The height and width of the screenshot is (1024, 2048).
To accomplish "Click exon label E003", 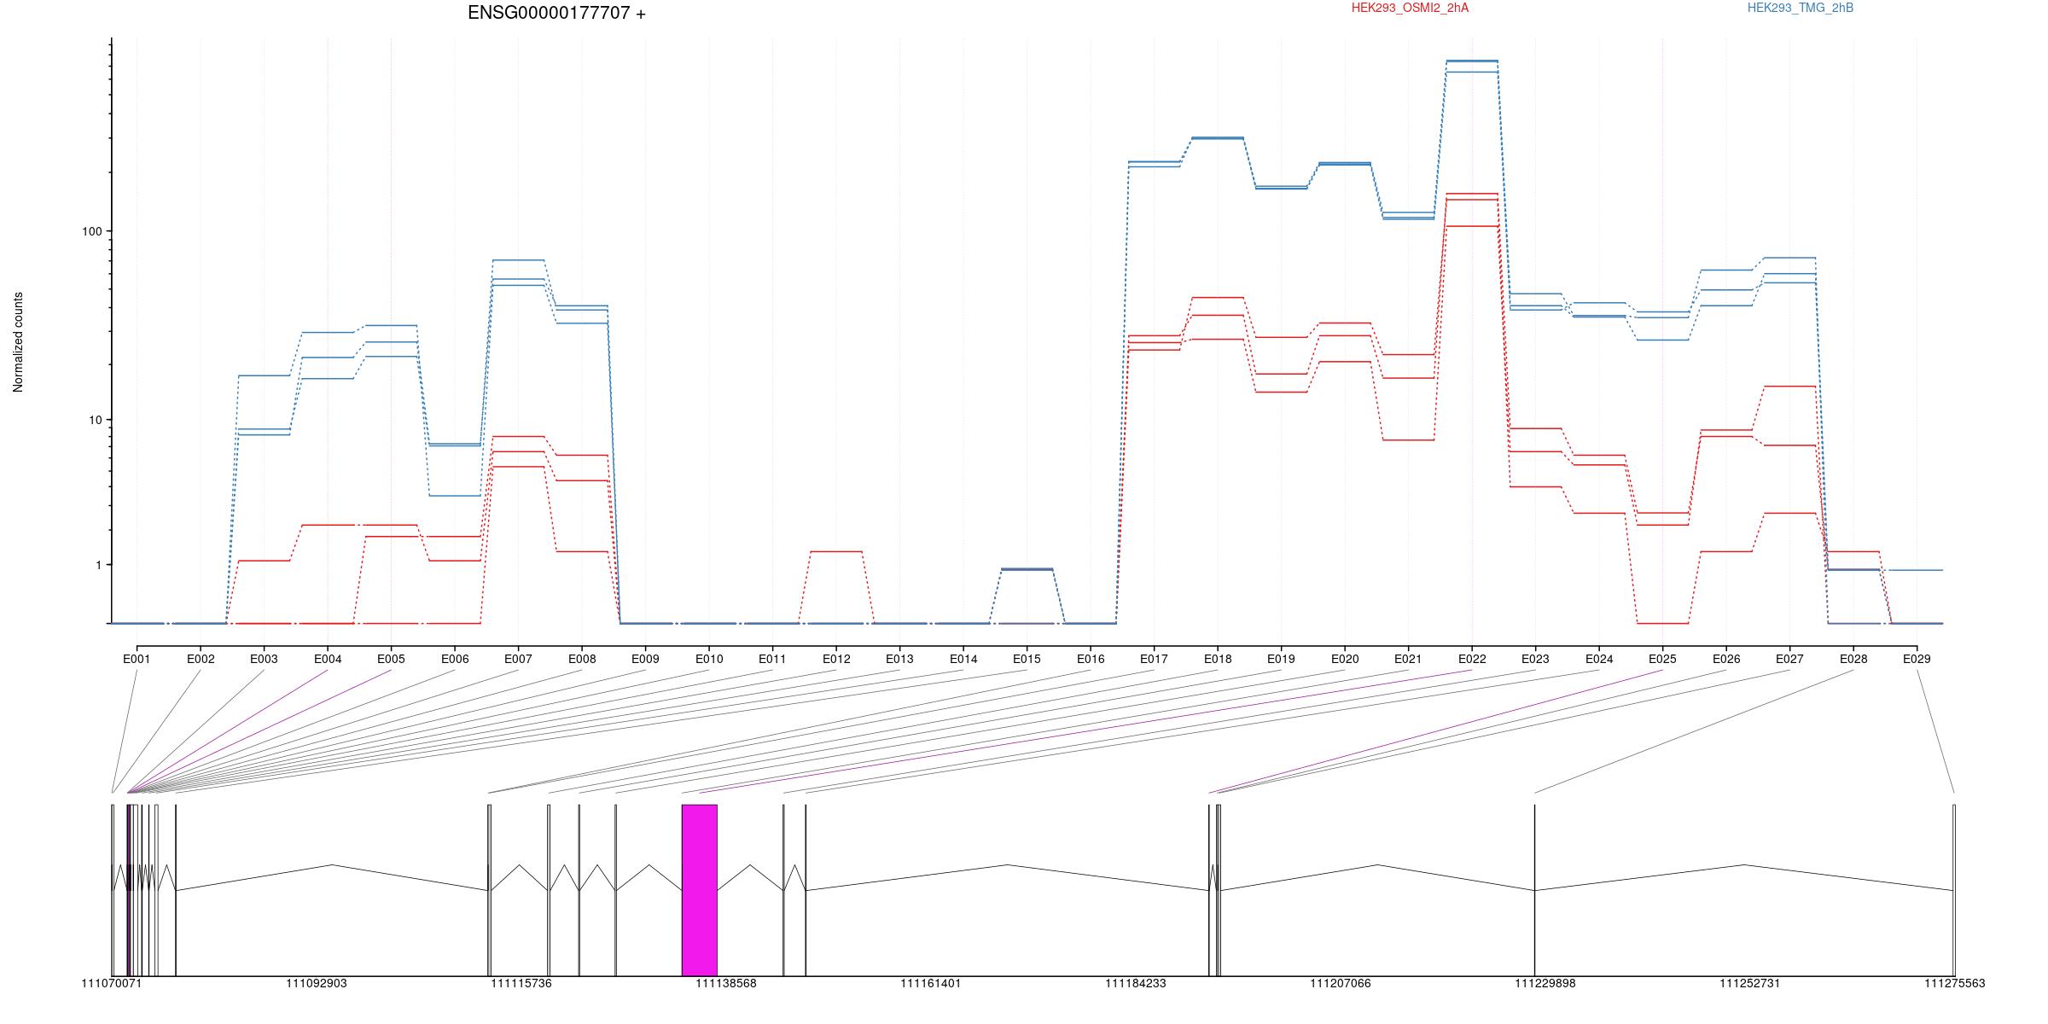I will pos(264,659).
